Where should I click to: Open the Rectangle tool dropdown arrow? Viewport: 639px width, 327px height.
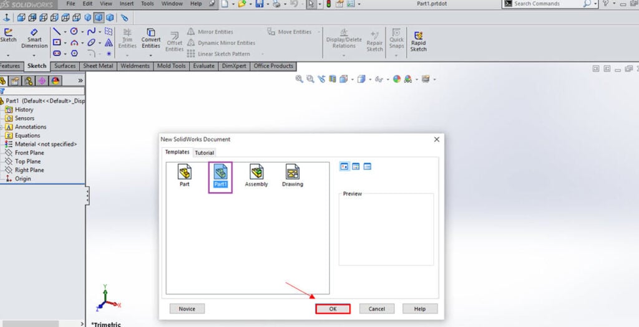65,43
